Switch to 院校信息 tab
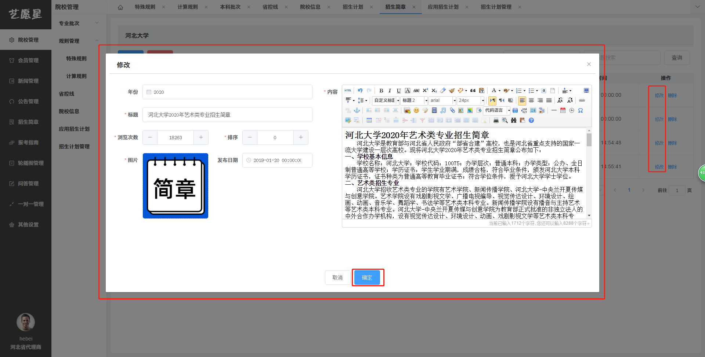This screenshot has height=357, width=705. (x=310, y=7)
